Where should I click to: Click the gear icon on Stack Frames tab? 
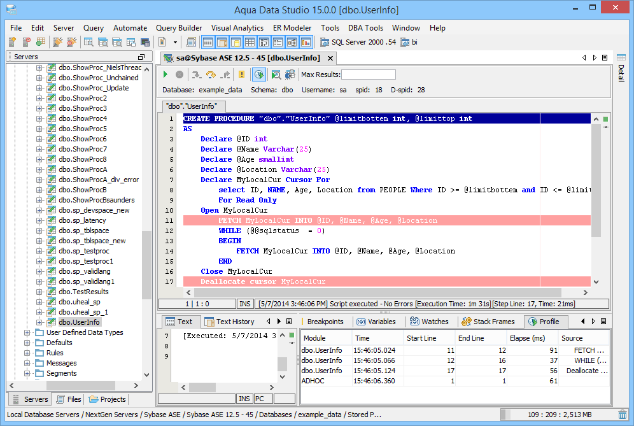[467, 322]
